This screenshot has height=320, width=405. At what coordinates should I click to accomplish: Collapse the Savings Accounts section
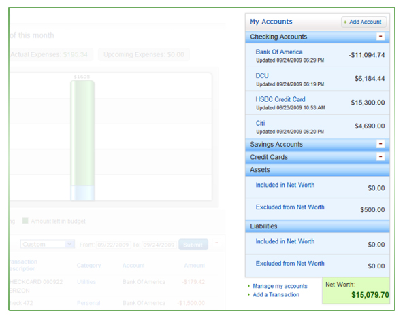[380, 144]
